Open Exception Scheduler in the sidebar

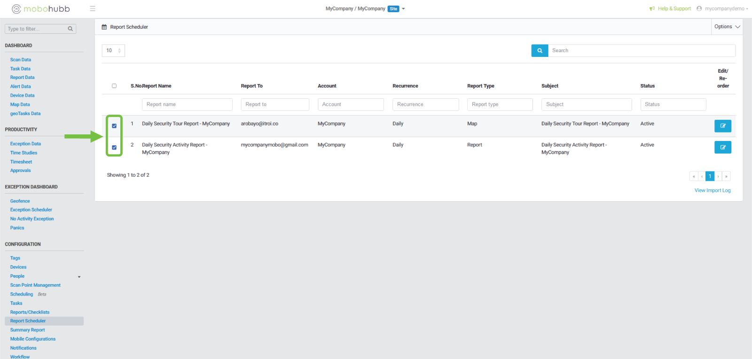pyautogui.click(x=31, y=210)
